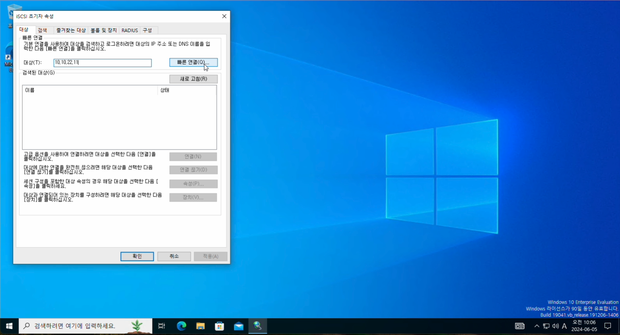
Task: Switch to the 볼륨 및 장치 tab
Action: [x=103, y=30]
